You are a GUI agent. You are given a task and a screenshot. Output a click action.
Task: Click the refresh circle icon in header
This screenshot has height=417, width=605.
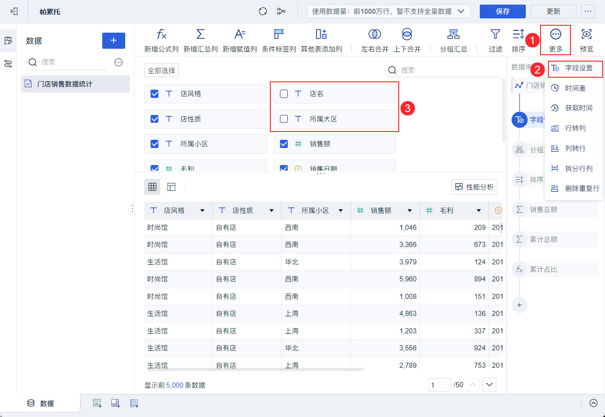(x=263, y=11)
